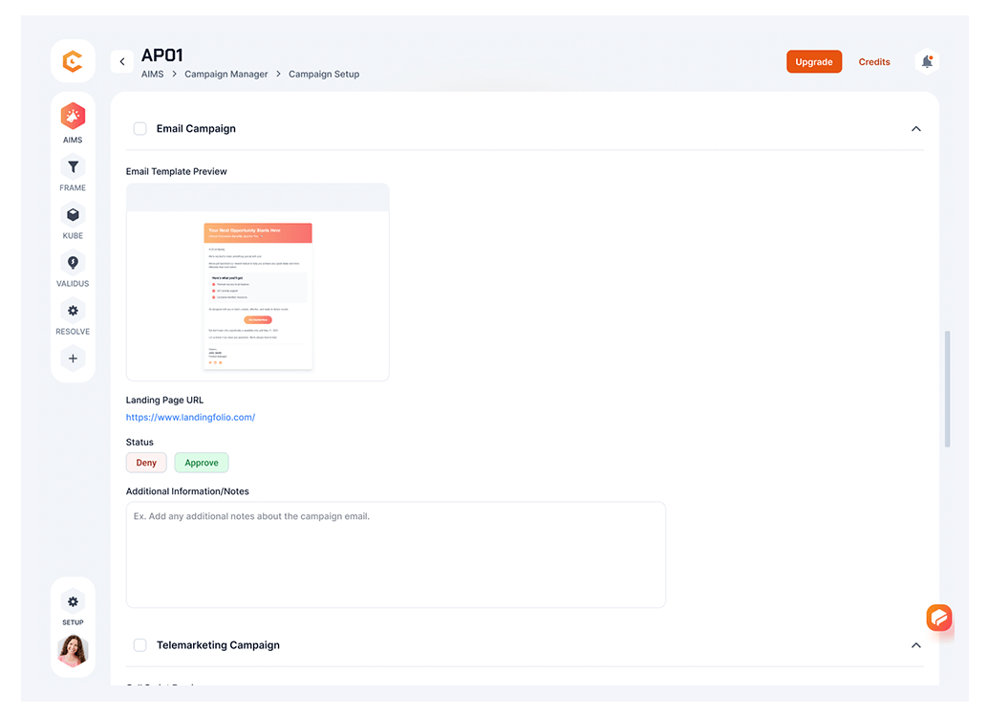Tick the Telemarketing Campaign checkbox
988x717 pixels.
(x=140, y=645)
